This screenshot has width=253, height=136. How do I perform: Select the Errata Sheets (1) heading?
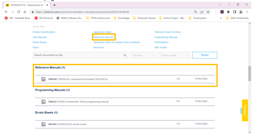tap(46, 113)
